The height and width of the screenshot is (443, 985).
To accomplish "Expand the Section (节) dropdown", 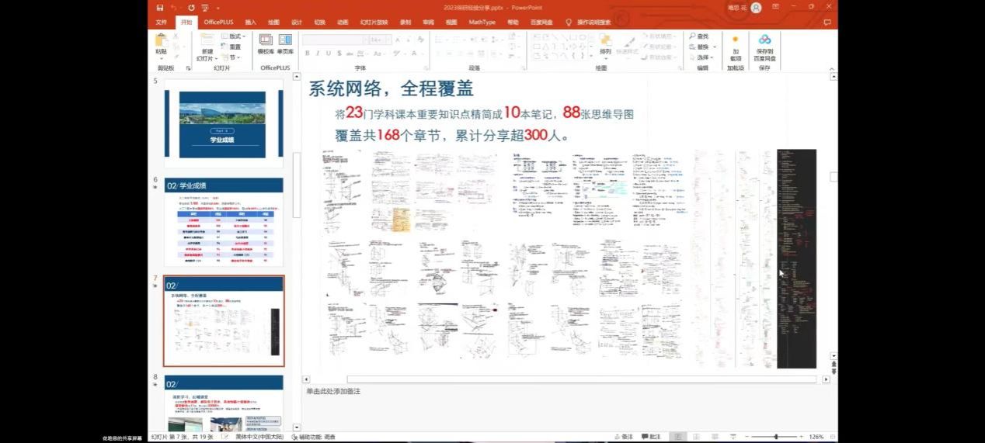I will pyautogui.click(x=231, y=57).
